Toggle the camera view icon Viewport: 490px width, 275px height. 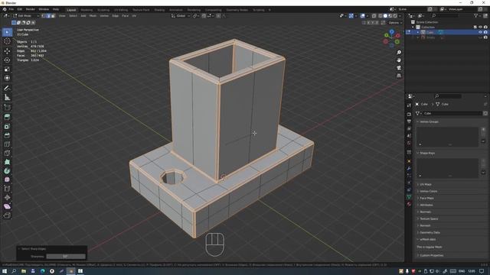pyautogui.click(x=399, y=68)
